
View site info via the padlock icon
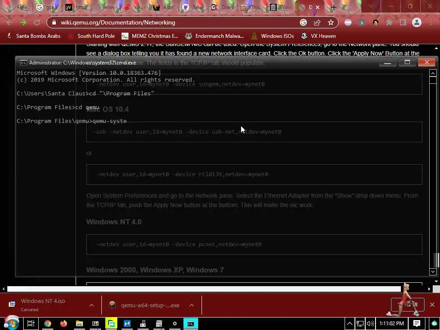pyautogui.click(x=54, y=22)
